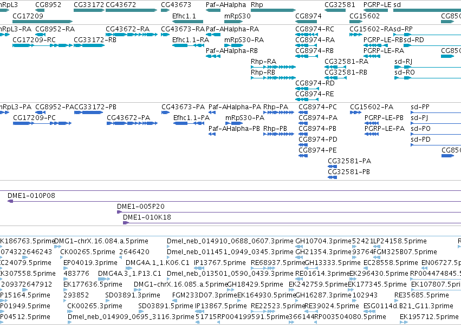Open the CG33172-RB transcript label
461x325 pixels.
[95, 39]
